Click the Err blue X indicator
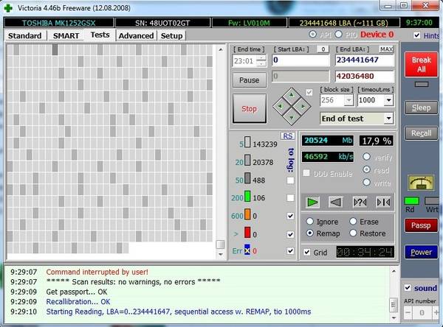This screenshot has height=327, width=443. (x=248, y=251)
